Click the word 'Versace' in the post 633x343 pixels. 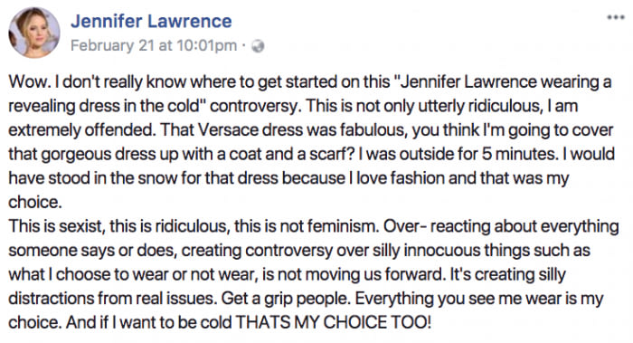click(230, 129)
